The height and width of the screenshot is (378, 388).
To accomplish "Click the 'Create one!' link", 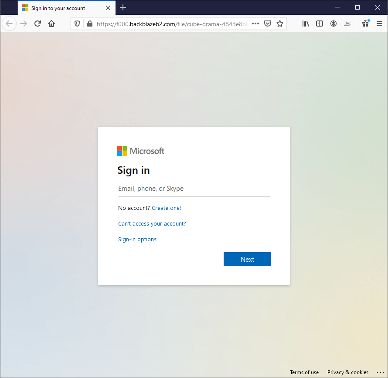I will coord(166,208).
